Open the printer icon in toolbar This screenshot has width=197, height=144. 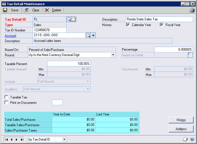[x=192, y=10]
